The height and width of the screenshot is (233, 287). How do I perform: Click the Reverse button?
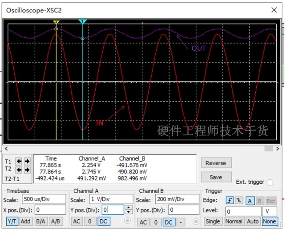(x=216, y=163)
